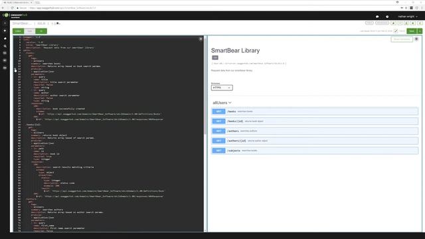
Task: Click the SwaggerHub logo
Action: click(x=15, y=15)
